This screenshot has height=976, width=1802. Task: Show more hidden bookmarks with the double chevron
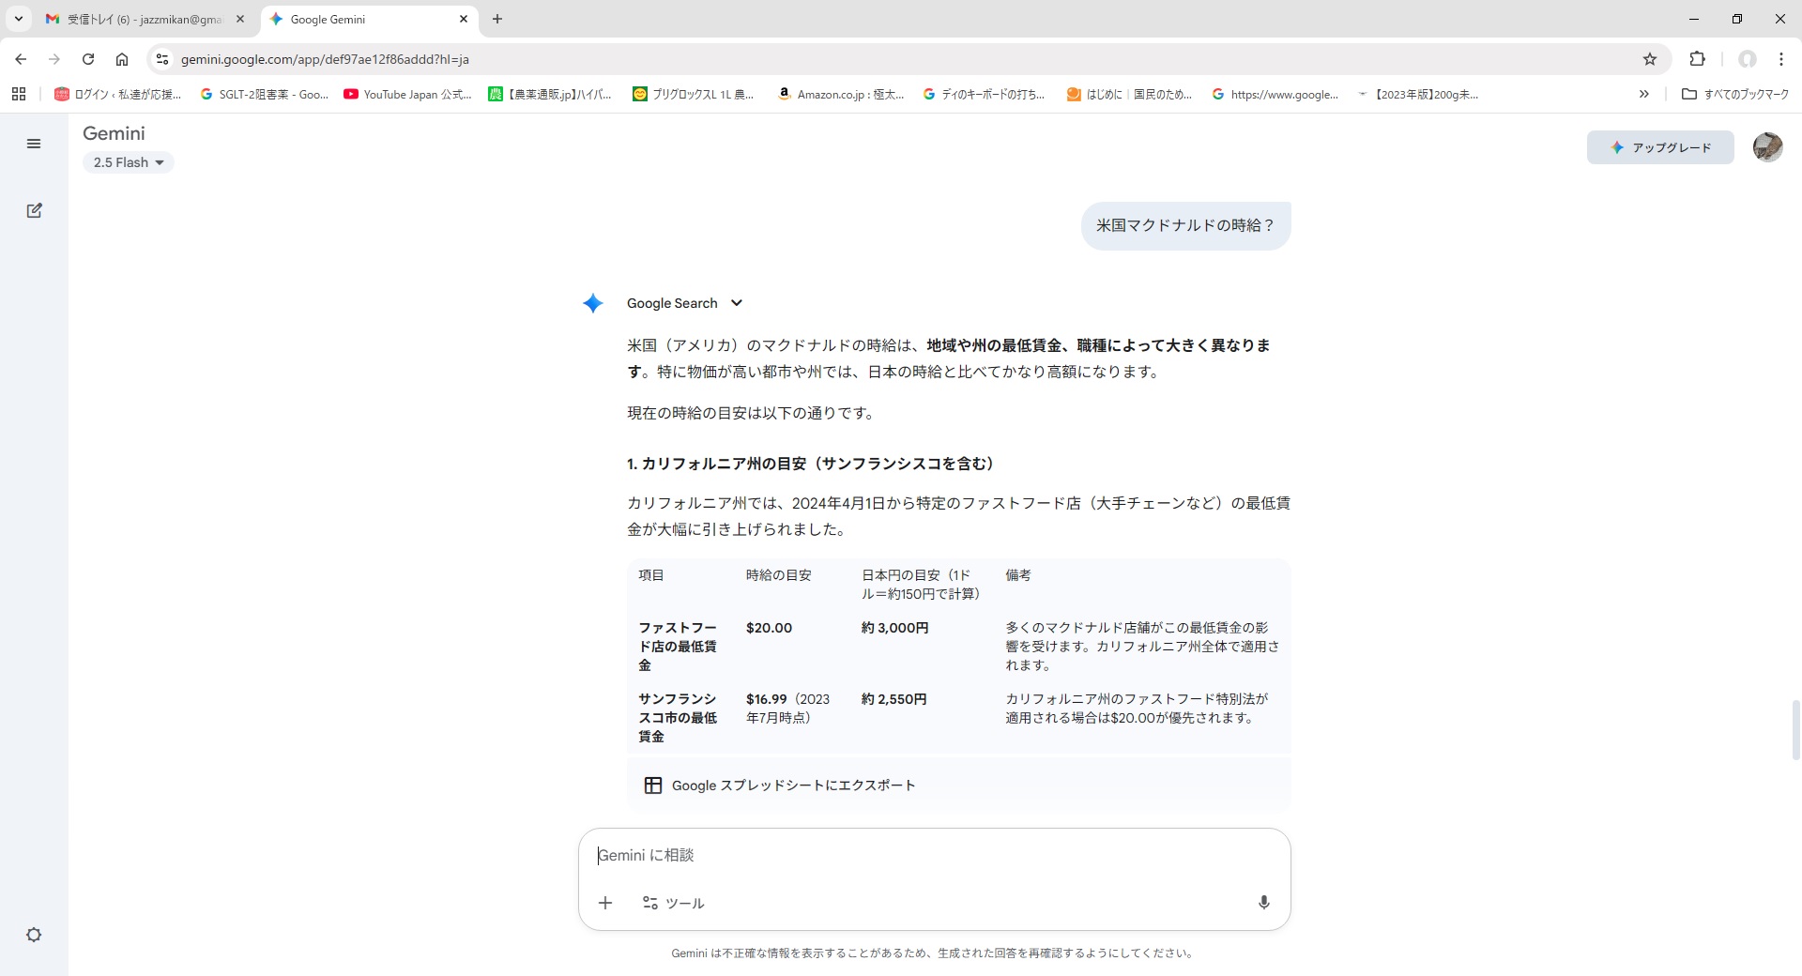click(1643, 94)
